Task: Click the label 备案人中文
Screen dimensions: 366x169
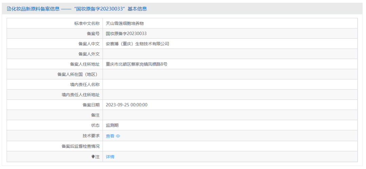Action: point(89,44)
